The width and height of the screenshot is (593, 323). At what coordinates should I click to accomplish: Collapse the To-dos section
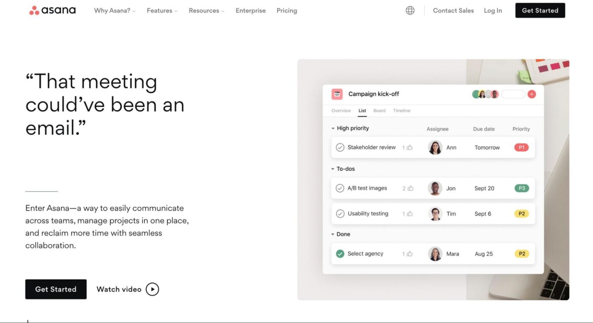[333, 168]
